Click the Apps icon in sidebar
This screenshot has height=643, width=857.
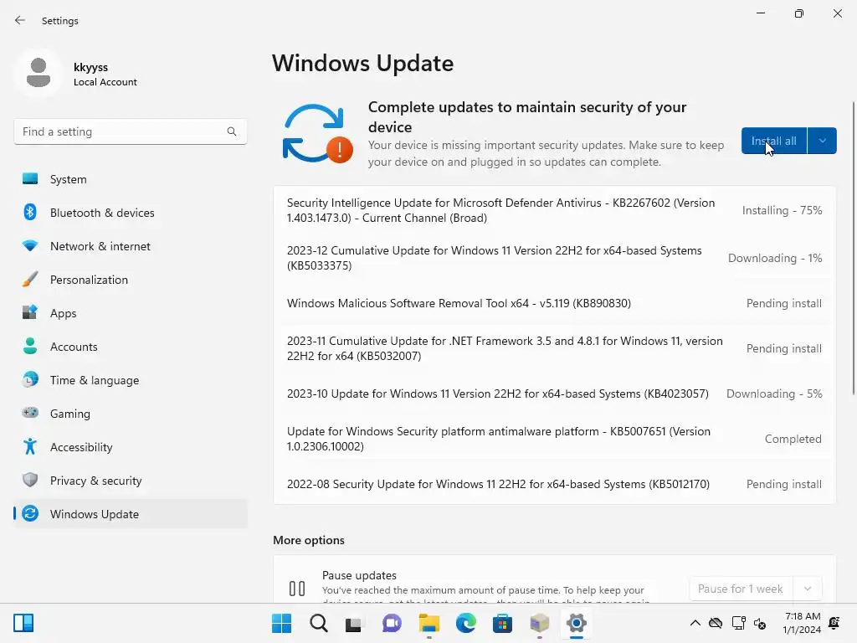(x=30, y=313)
